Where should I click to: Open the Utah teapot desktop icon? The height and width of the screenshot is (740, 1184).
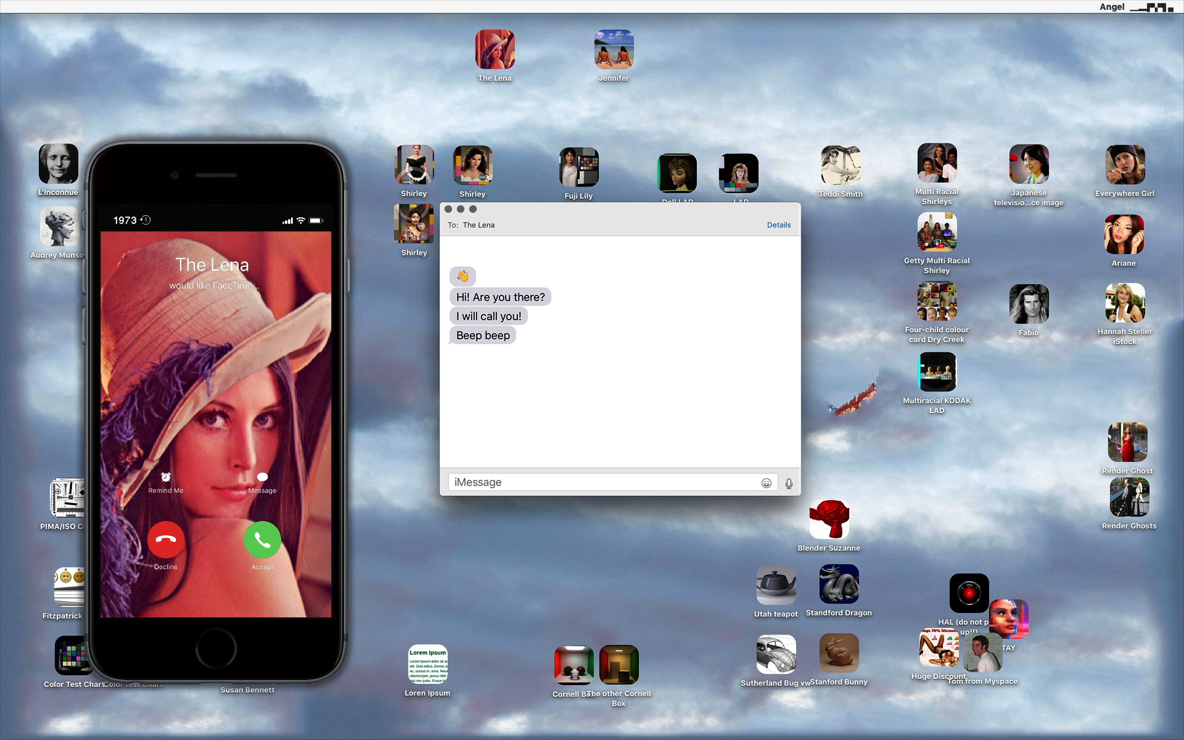point(776,586)
